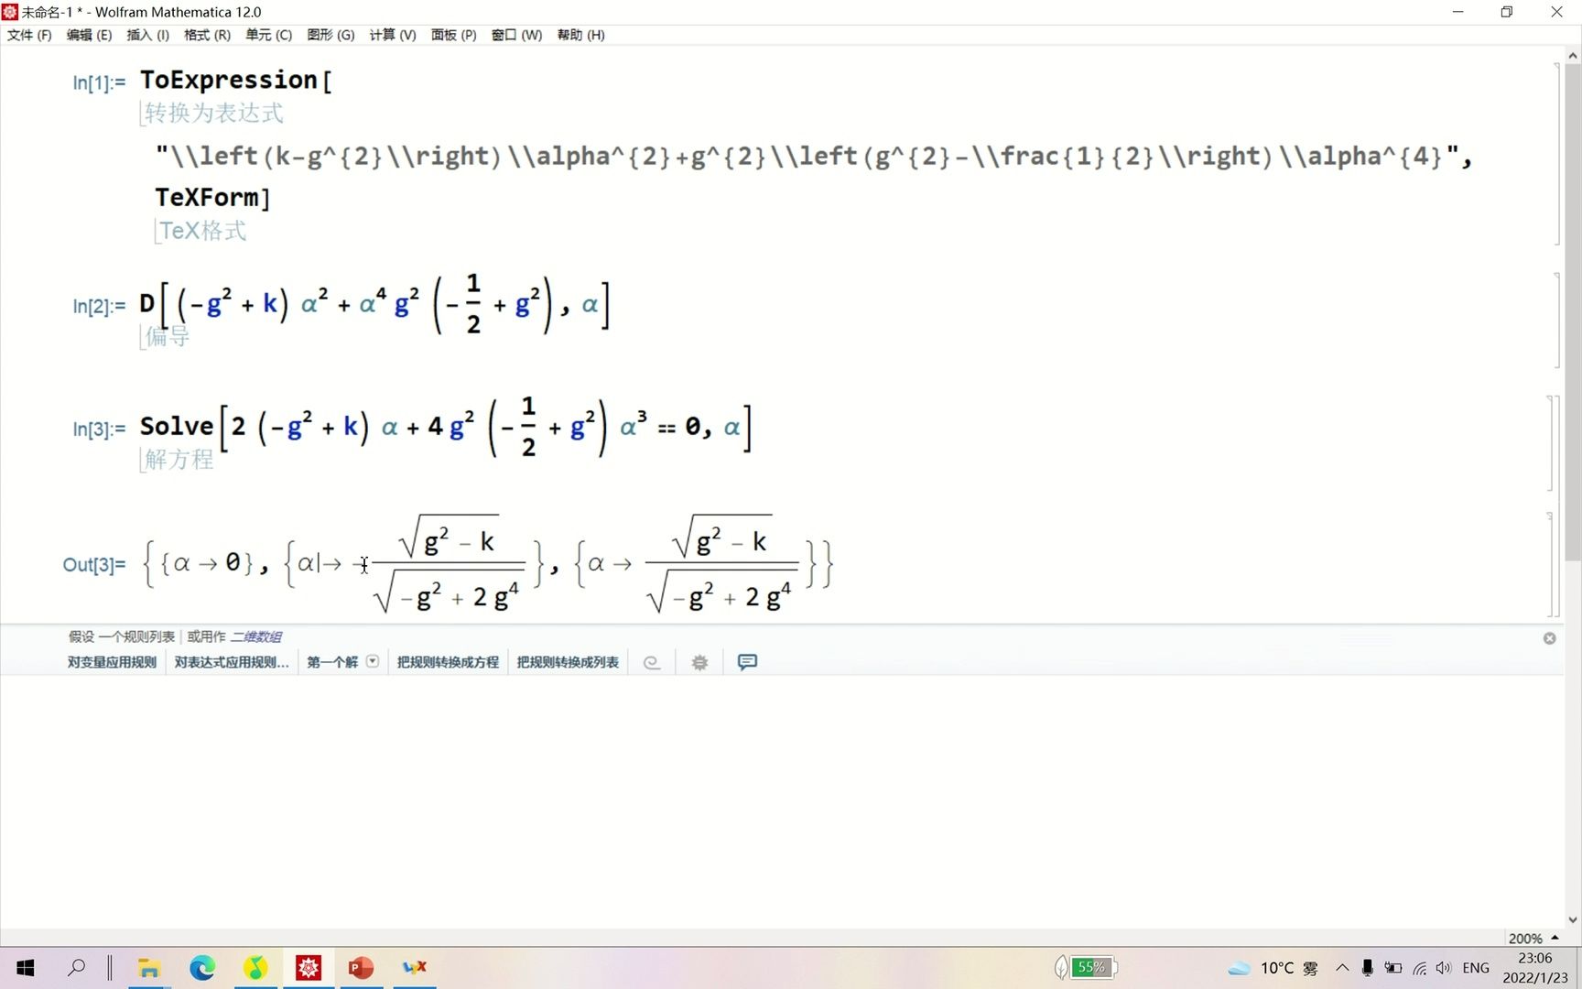Open the 文件 menu

pyautogui.click(x=27, y=35)
